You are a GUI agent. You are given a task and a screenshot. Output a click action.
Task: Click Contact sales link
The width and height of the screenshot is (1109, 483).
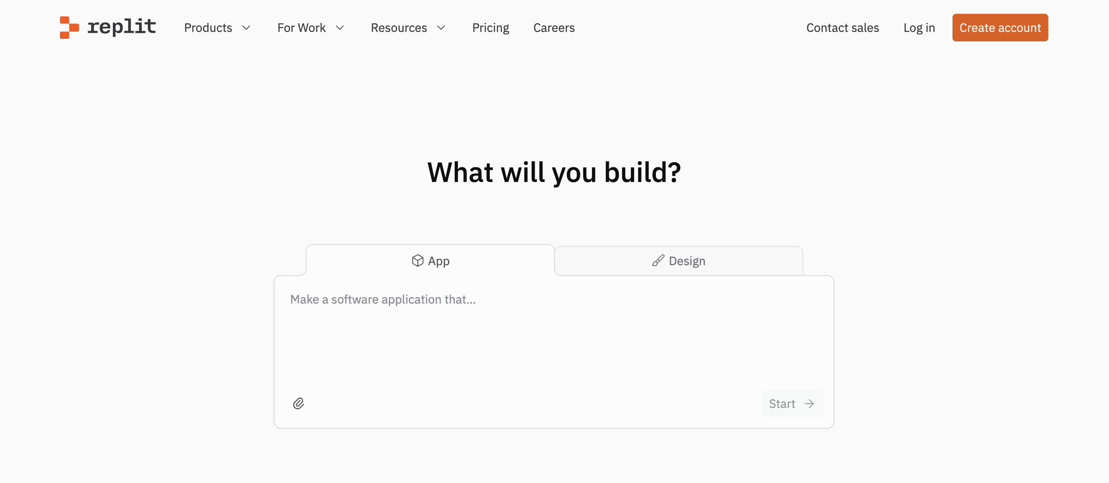pos(842,28)
